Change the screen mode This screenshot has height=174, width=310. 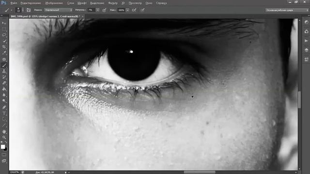tap(4, 161)
